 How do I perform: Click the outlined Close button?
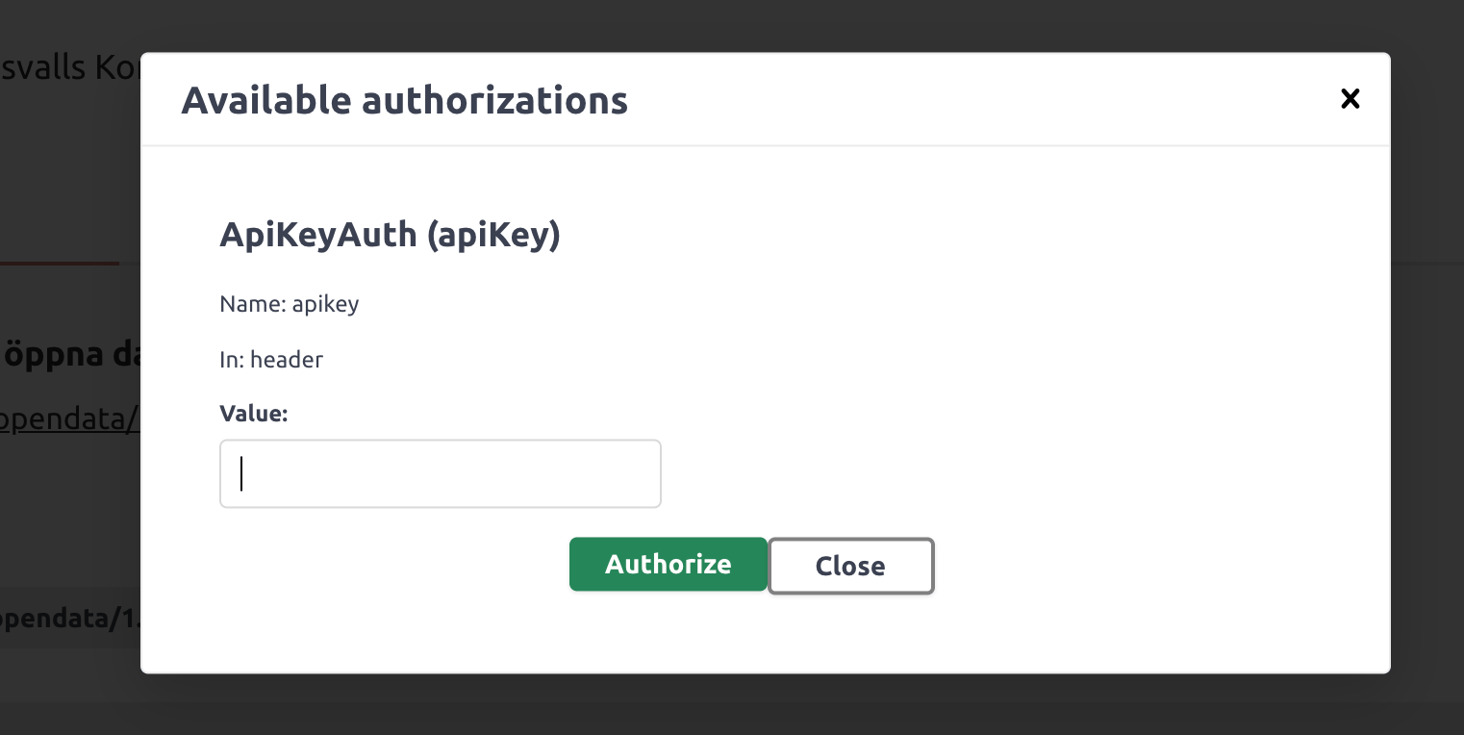click(850, 566)
